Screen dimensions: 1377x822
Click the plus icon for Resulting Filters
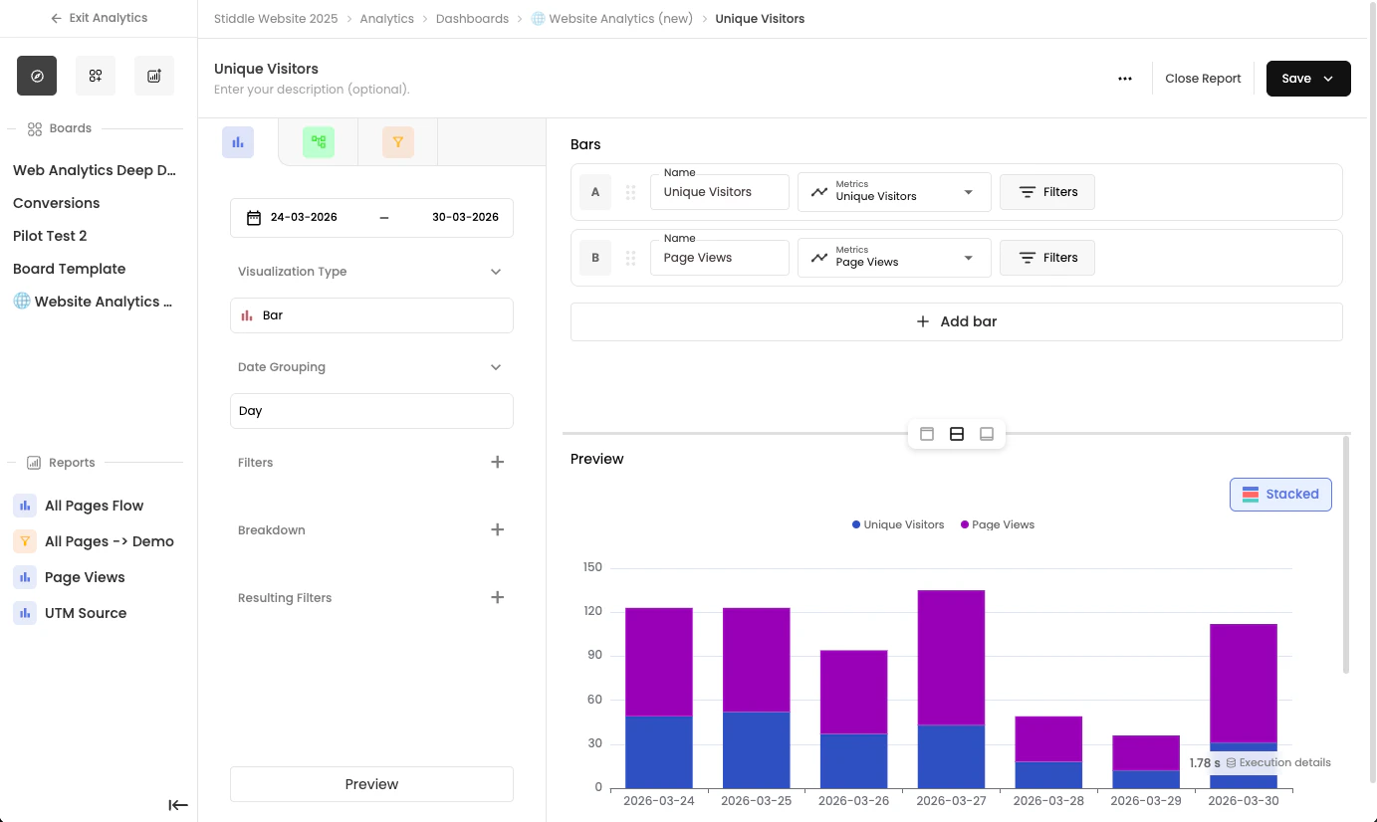[x=498, y=597]
